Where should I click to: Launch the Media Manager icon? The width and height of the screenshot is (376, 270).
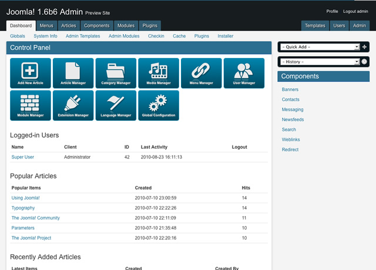click(x=159, y=73)
